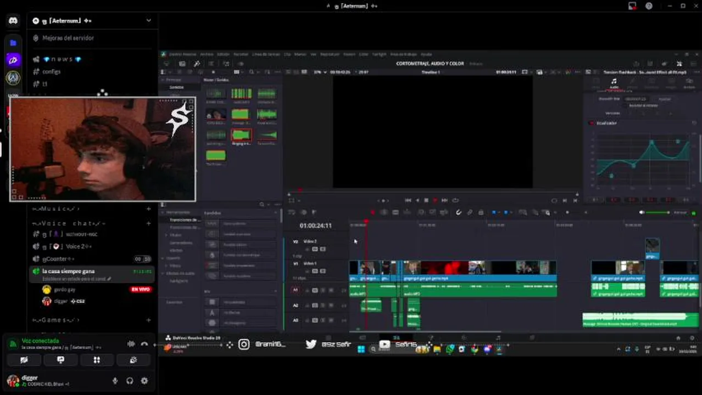Screen dimensions: 702x395
Task: Jump to last frame transport button
Action: (x=444, y=200)
